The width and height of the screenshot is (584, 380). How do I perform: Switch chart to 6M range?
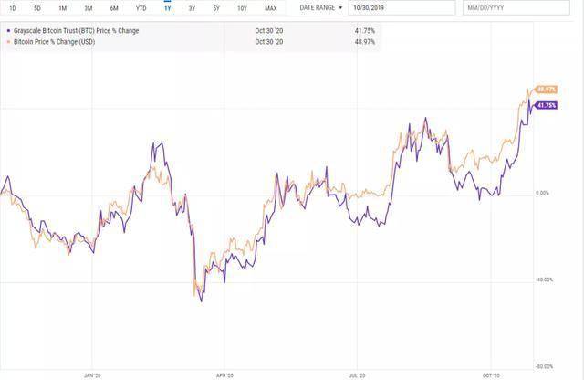[x=114, y=8]
